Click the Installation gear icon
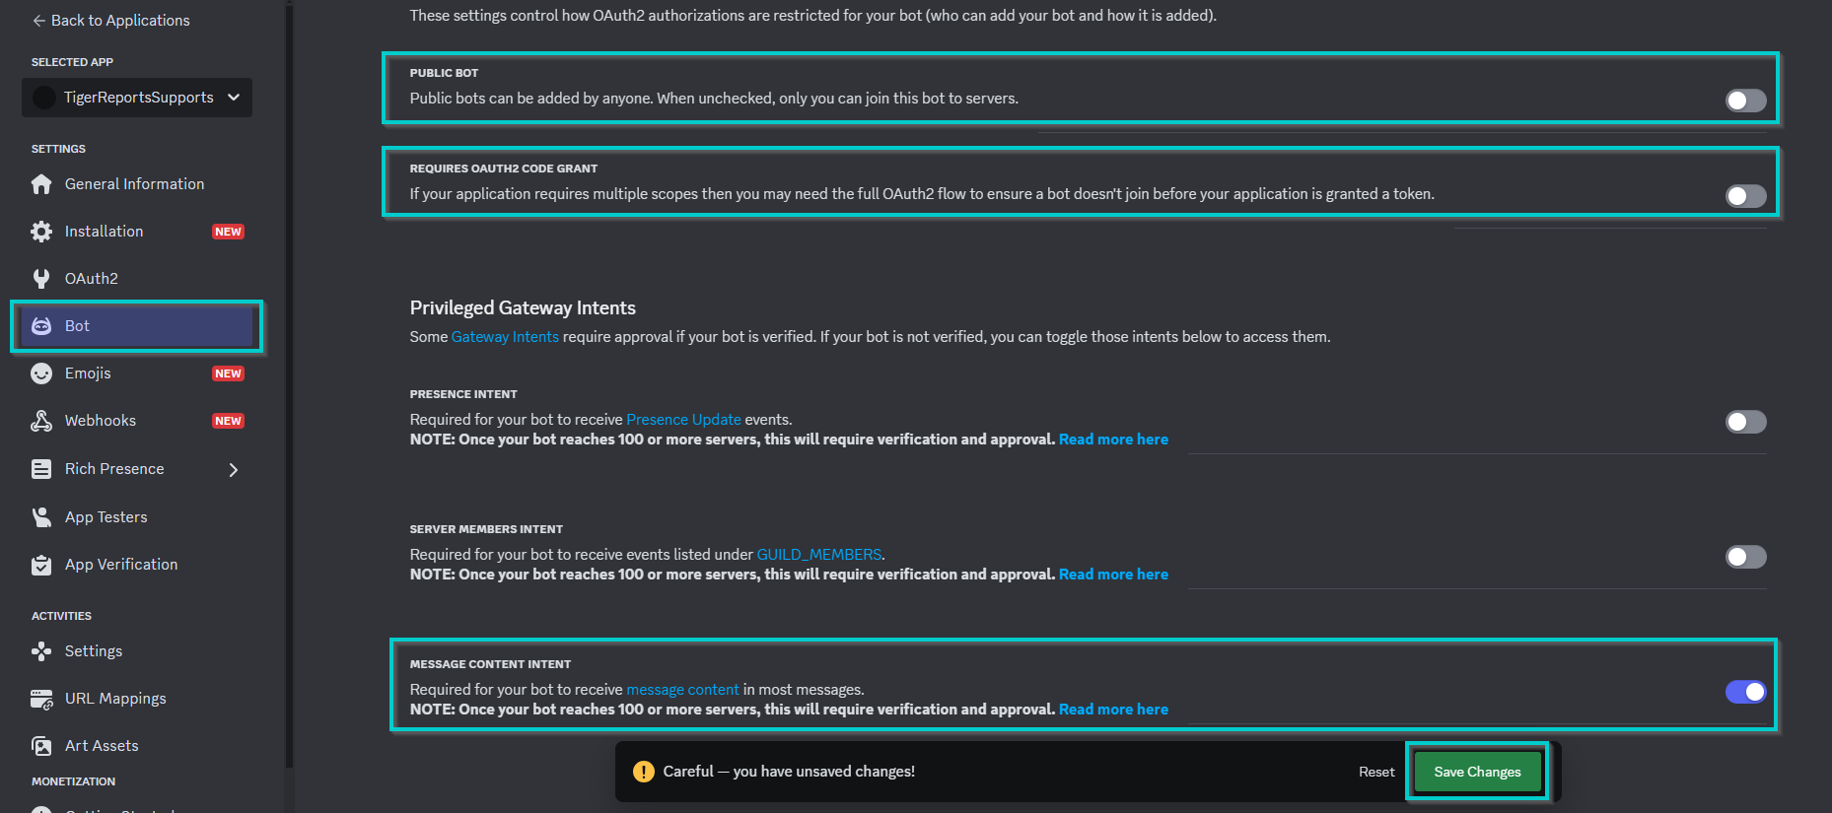 click(x=41, y=232)
